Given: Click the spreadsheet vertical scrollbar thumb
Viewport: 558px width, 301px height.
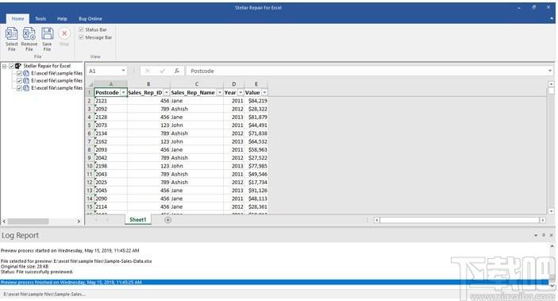Looking at the screenshot, I should 551,91.
